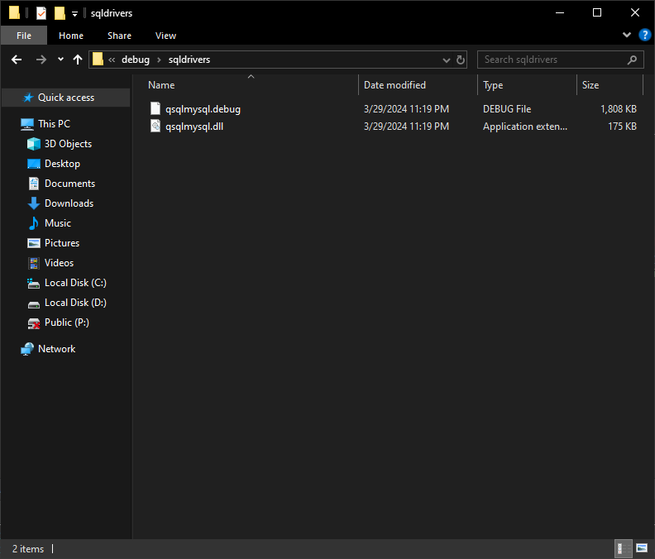Select the qsqlmysql.dll file
This screenshot has width=655, height=559.
click(x=194, y=127)
